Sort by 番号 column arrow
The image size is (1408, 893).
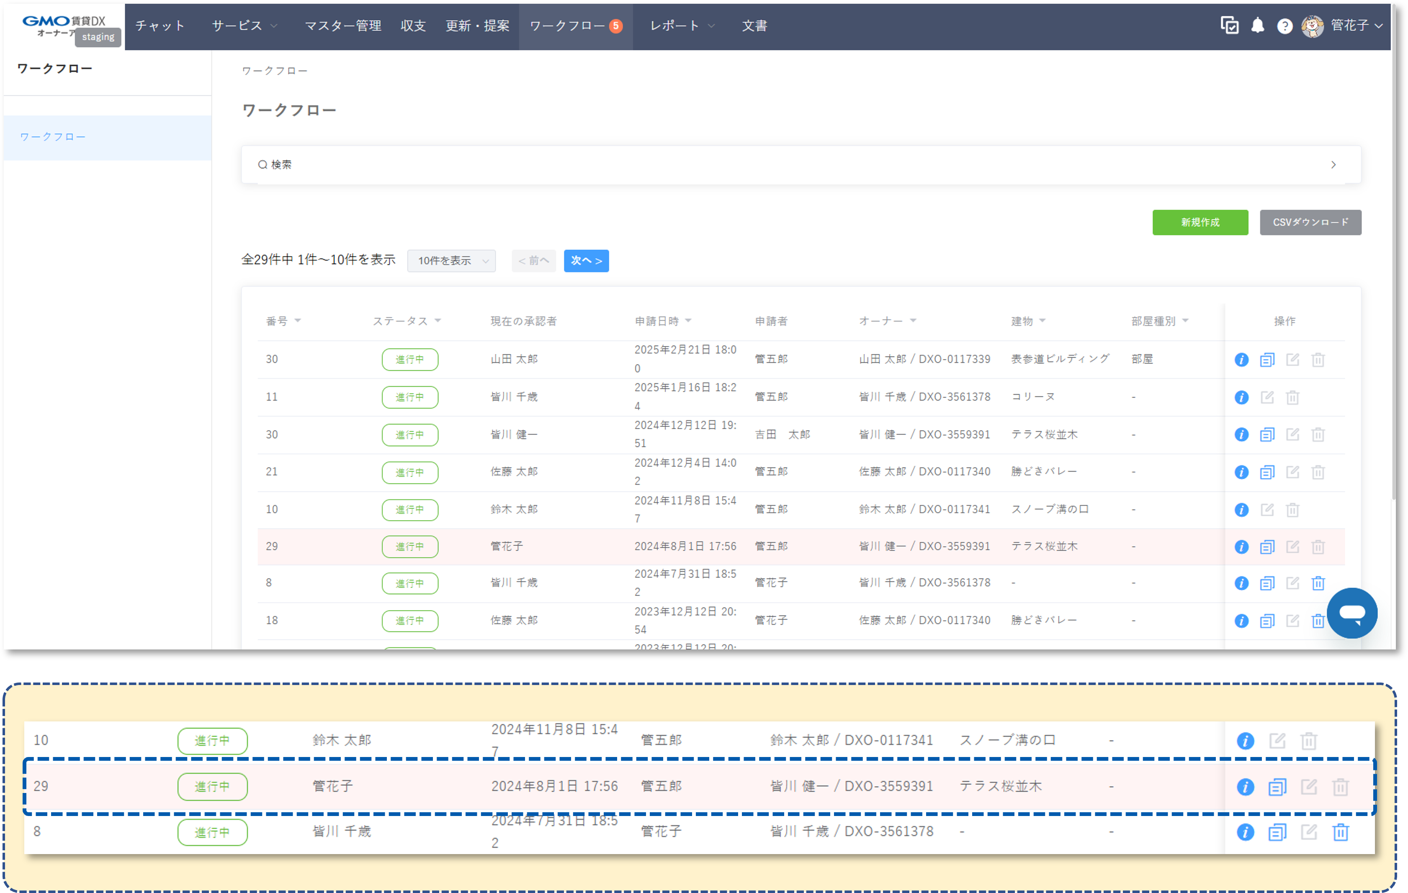[x=298, y=321]
